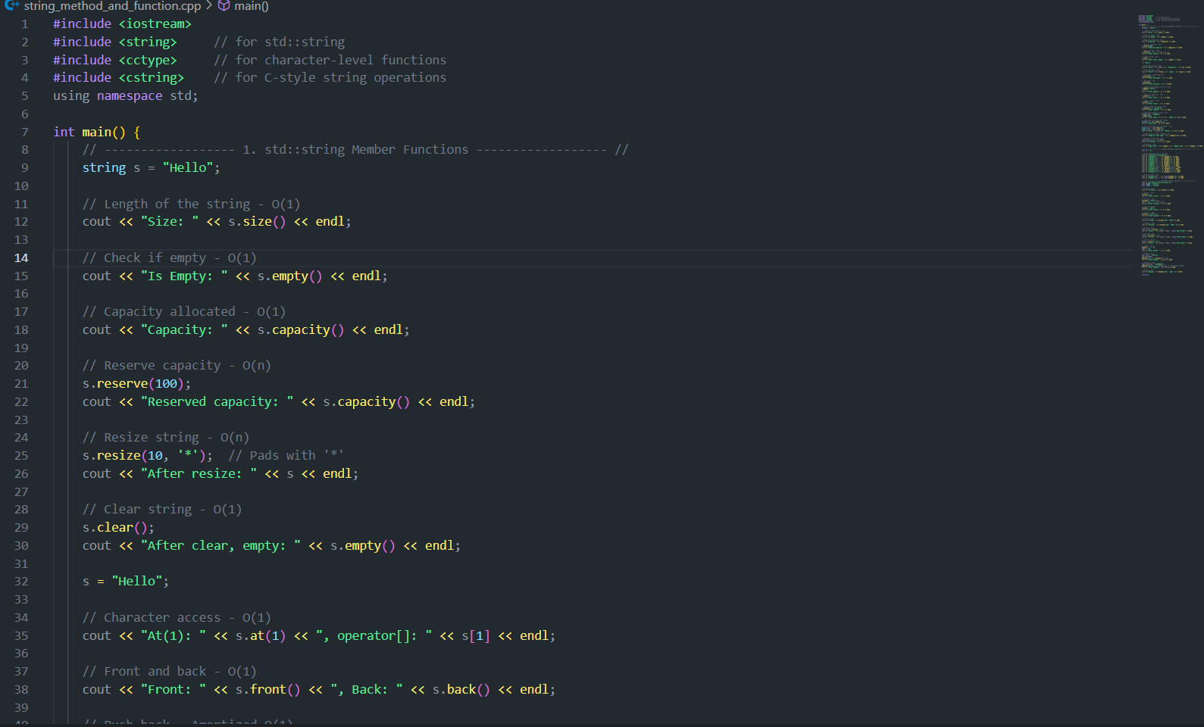Viewport: 1204px width, 727px height.
Task: Click the C++ file icon in breadcrumb
Action: coord(11,5)
